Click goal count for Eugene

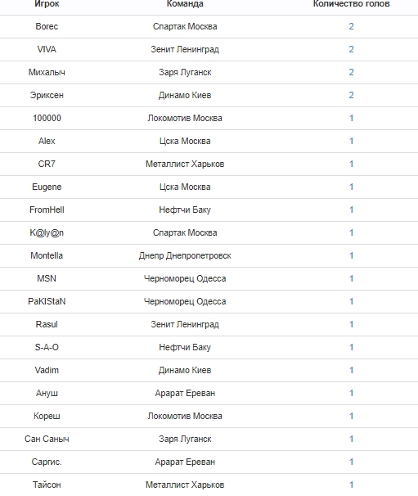351,187
